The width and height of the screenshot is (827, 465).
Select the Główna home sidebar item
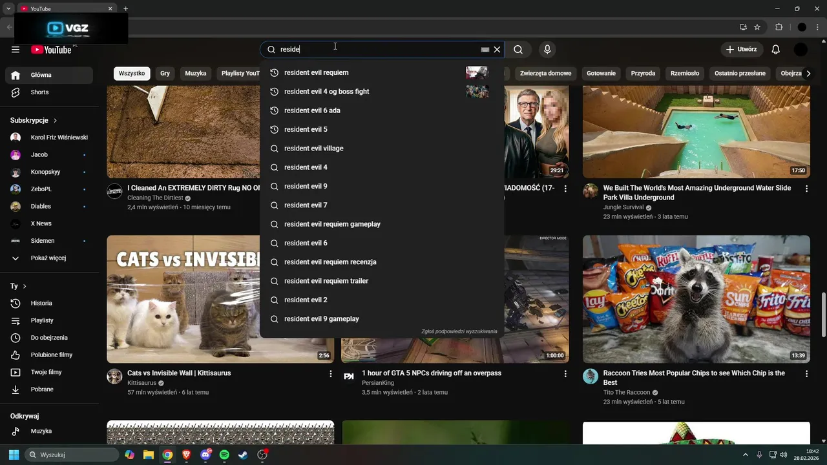point(49,75)
